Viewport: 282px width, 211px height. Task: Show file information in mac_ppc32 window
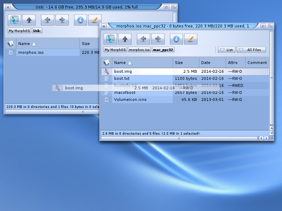tap(176, 39)
